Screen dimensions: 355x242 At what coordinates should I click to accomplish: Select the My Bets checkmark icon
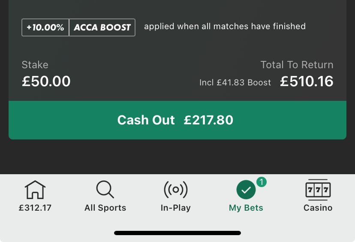point(246,191)
